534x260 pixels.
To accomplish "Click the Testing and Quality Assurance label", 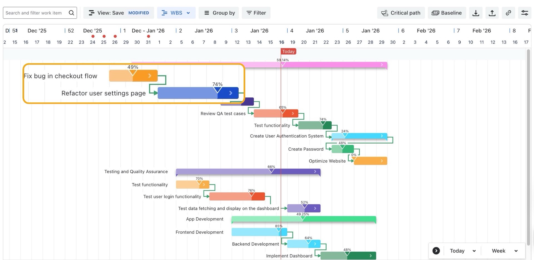I will [x=136, y=171].
